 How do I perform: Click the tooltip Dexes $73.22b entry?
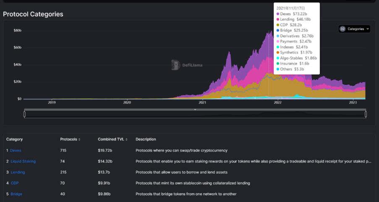pos(292,14)
